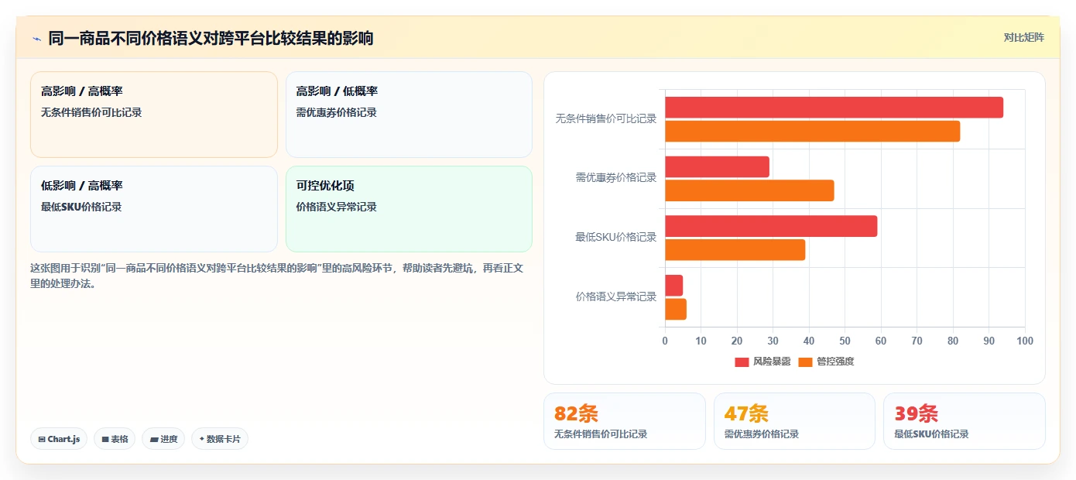Click the page title 同一商品不同价格语义对跨平台比较结果的影响
1076x480 pixels.
pos(211,38)
